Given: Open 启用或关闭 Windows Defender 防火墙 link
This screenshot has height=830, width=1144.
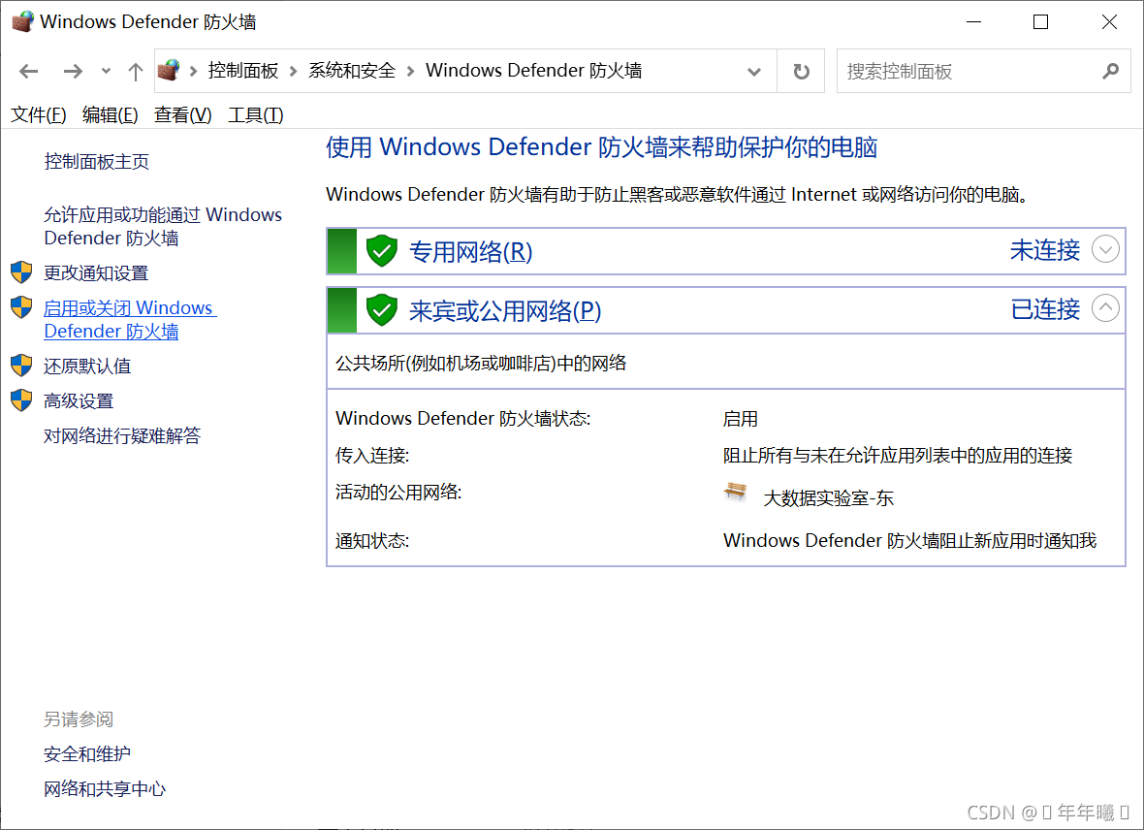Looking at the screenshot, I should [x=130, y=319].
